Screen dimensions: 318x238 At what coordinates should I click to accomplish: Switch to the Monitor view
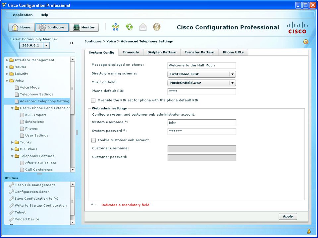84,27
